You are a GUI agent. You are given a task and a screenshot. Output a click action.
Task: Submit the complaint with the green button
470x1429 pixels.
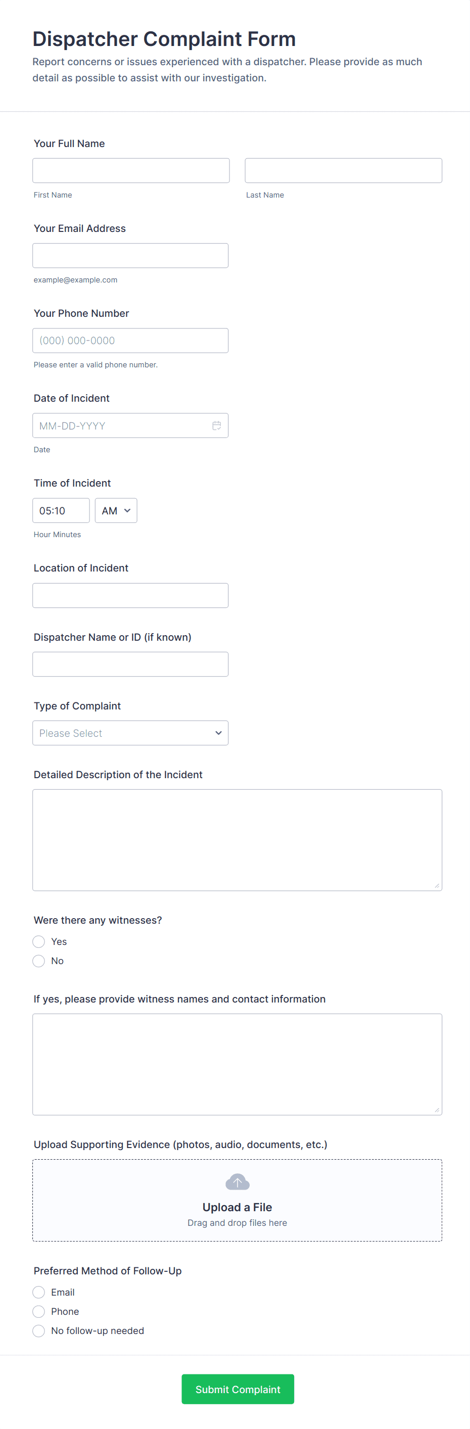pyautogui.click(x=238, y=1389)
